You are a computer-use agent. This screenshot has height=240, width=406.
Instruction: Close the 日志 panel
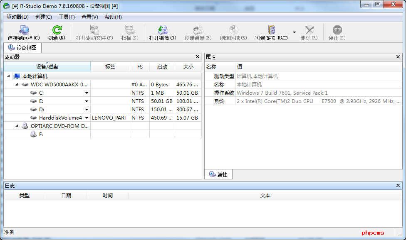coord(398,186)
